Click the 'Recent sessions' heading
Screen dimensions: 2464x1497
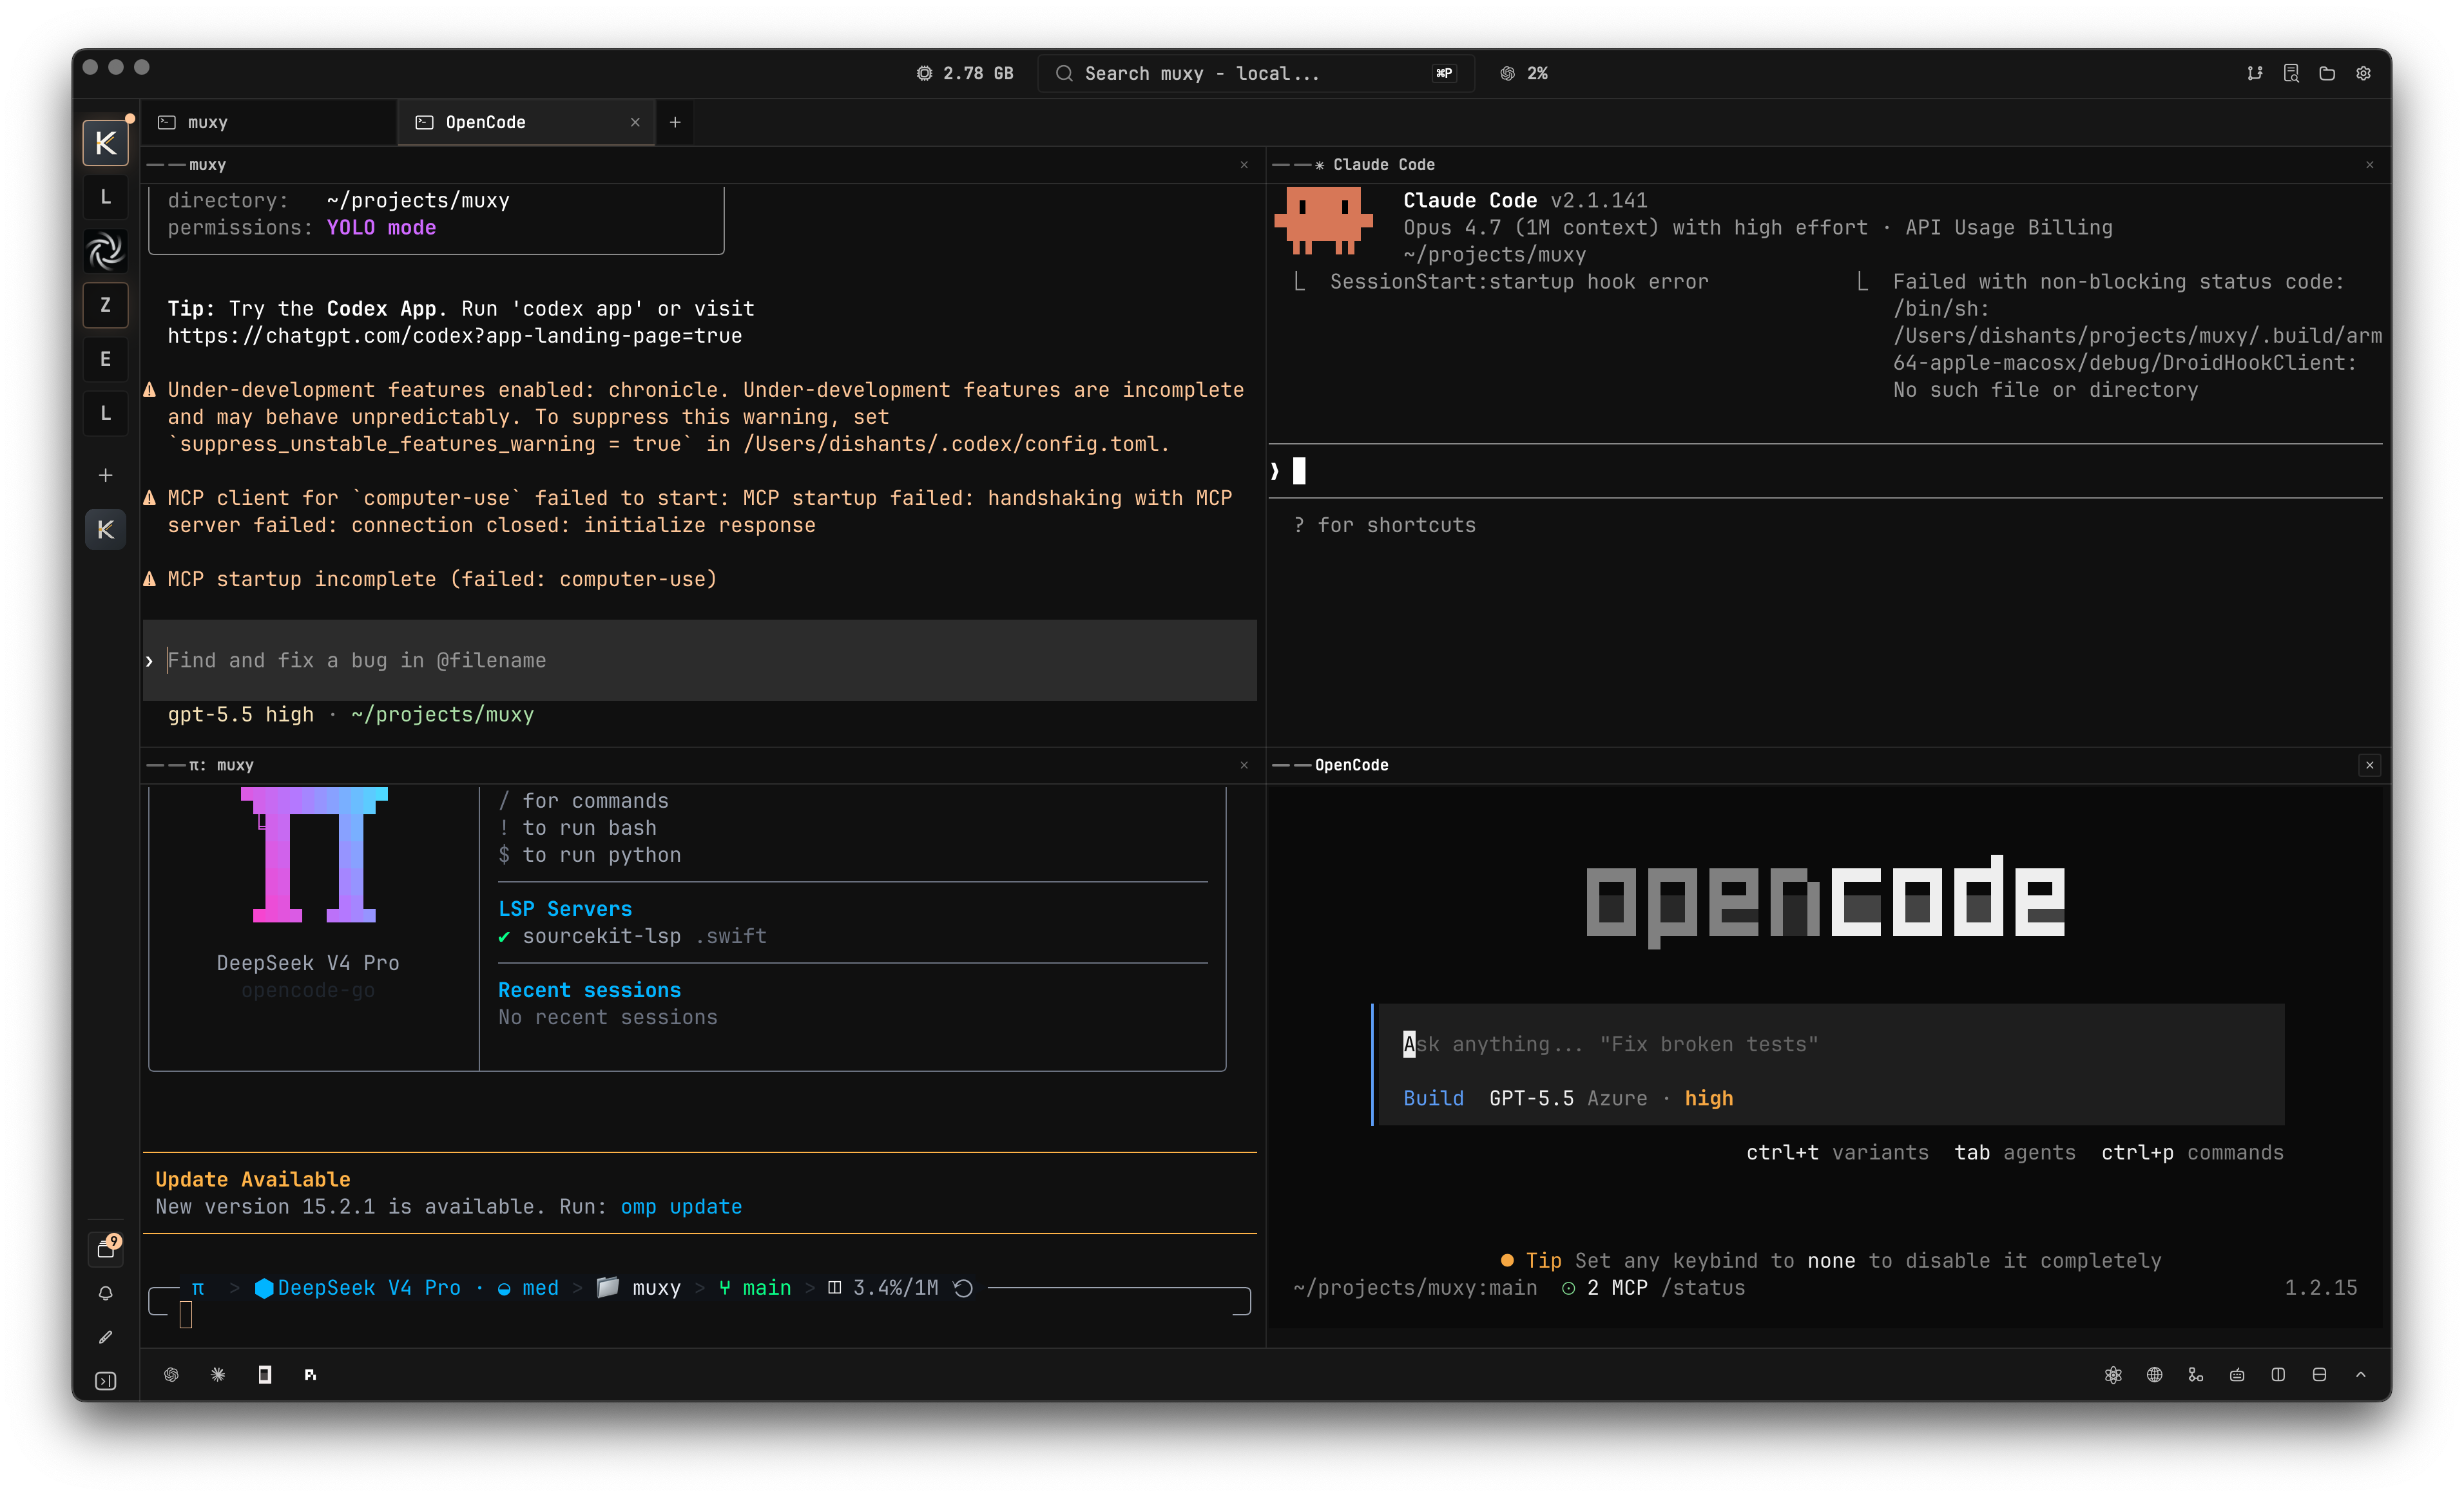click(x=589, y=990)
